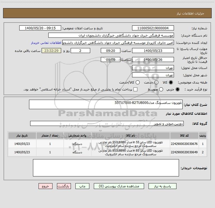Click دستگاه unit in row 2
Image resolution: width=215 pixels, height=208 pixels.
click(x=77, y=152)
